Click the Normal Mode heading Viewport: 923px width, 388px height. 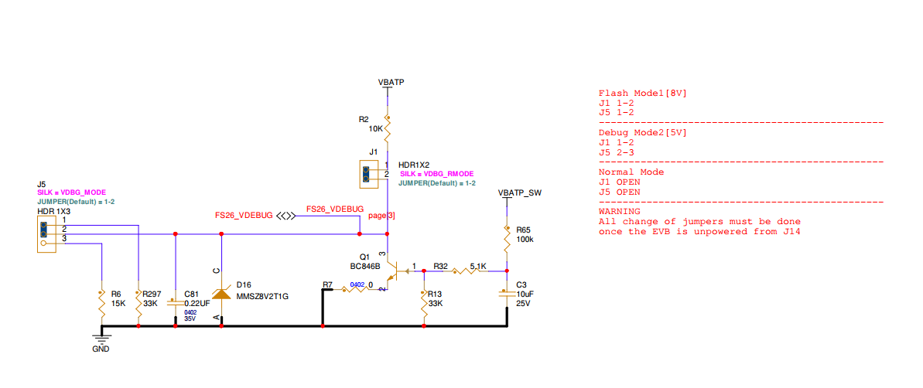coord(631,172)
